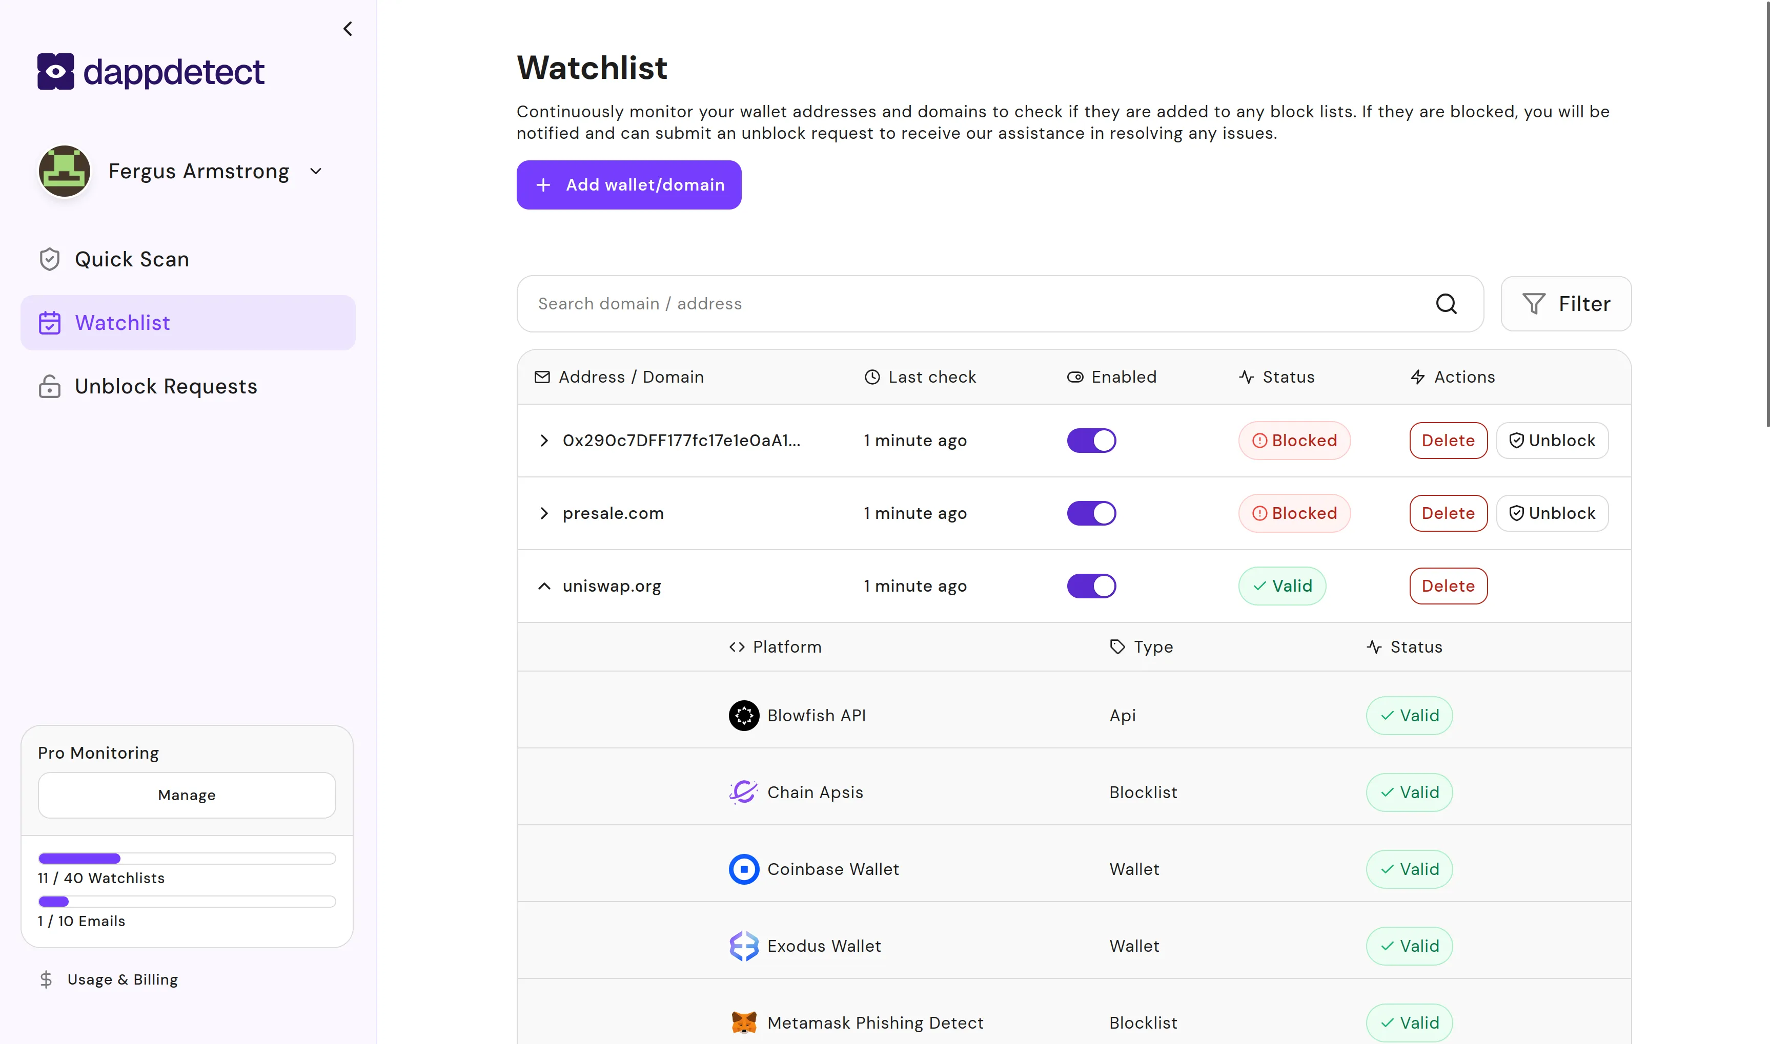Screen dimensions: 1770x1044
Task: Select the Quick Scan shield icon
Action: pyautogui.click(x=49, y=259)
